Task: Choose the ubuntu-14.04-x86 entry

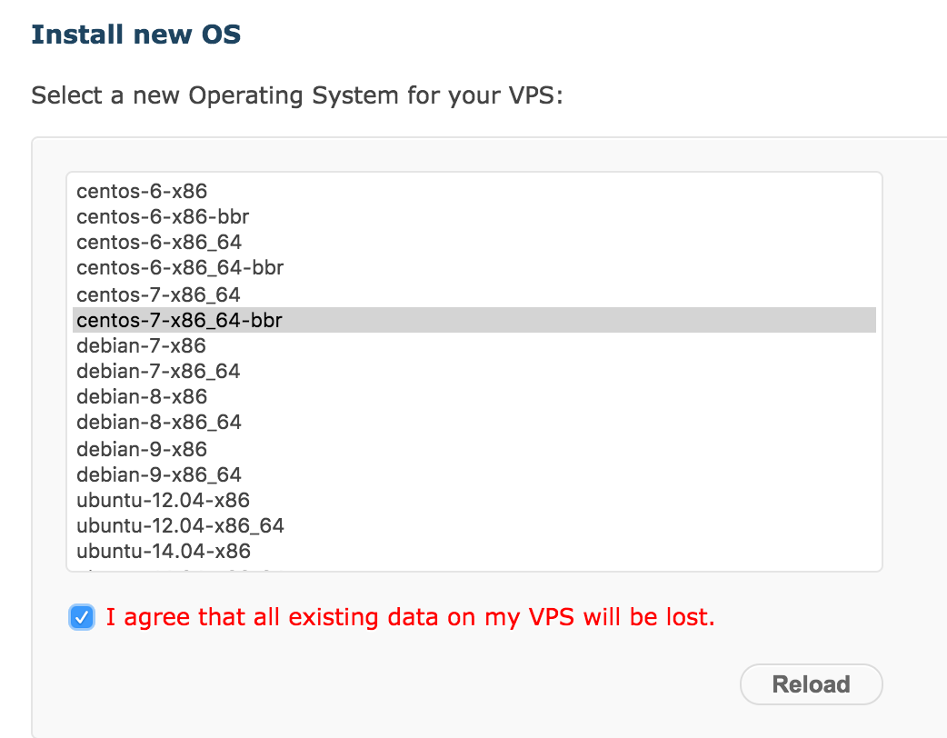Action: [x=164, y=551]
